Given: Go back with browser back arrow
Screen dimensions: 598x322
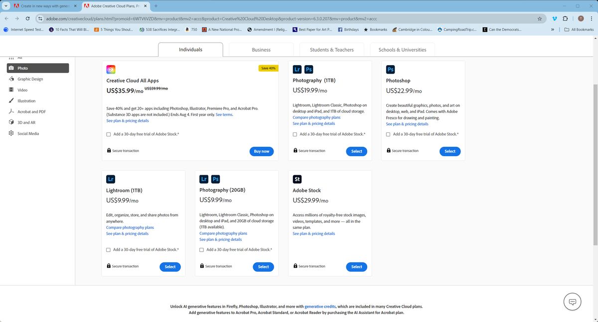Looking at the screenshot, I should point(7,18).
